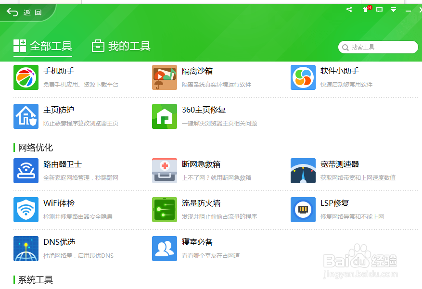
Task: Click the 流量防火墙 title text
Action: 201,203
